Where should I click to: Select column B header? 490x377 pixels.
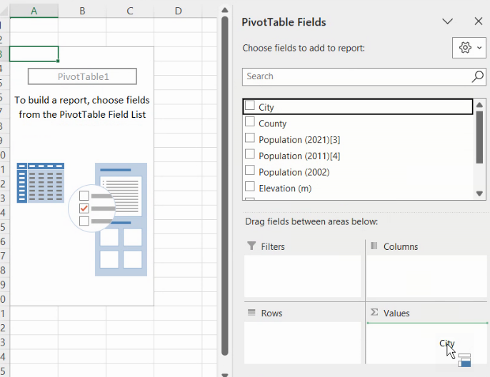pyautogui.click(x=82, y=11)
